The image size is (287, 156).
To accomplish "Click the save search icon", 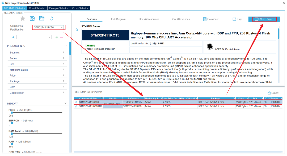I will [32, 18].
